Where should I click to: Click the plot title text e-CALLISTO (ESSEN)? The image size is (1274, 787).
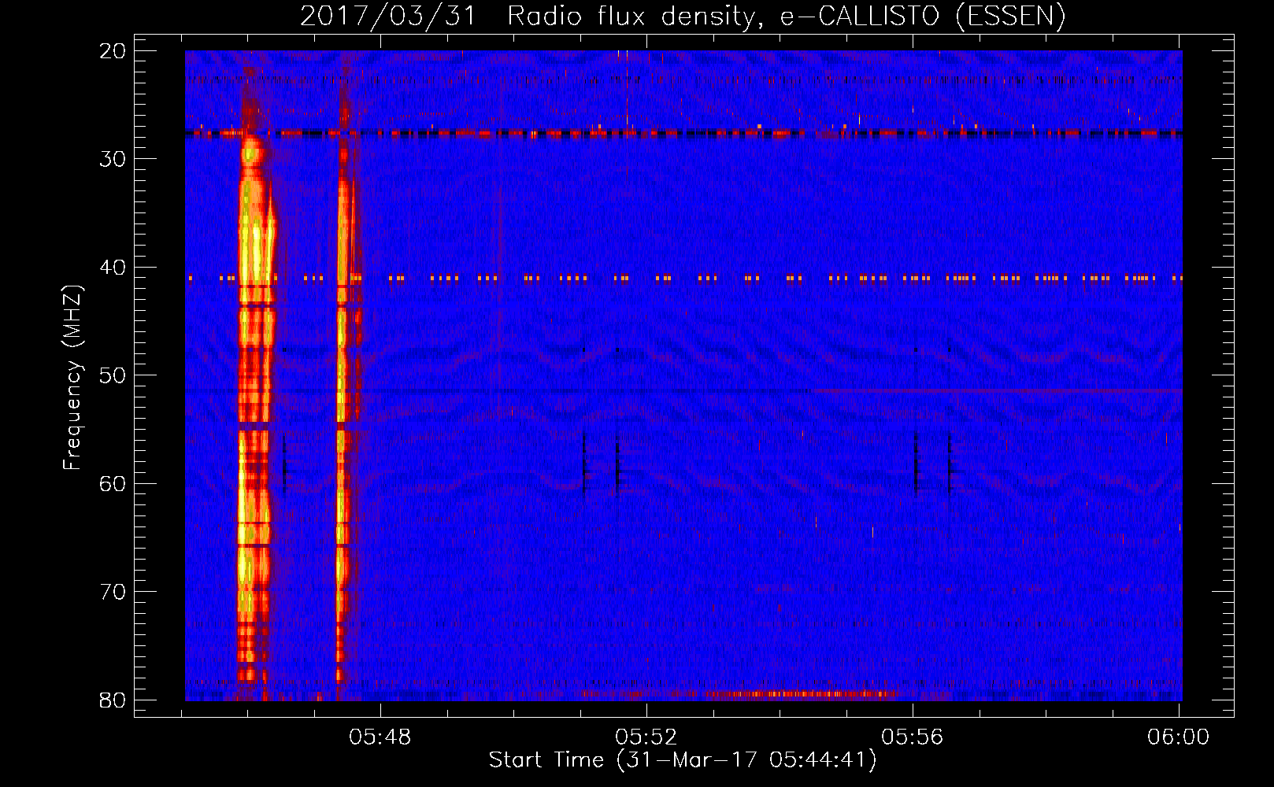(x=922, y=16)
